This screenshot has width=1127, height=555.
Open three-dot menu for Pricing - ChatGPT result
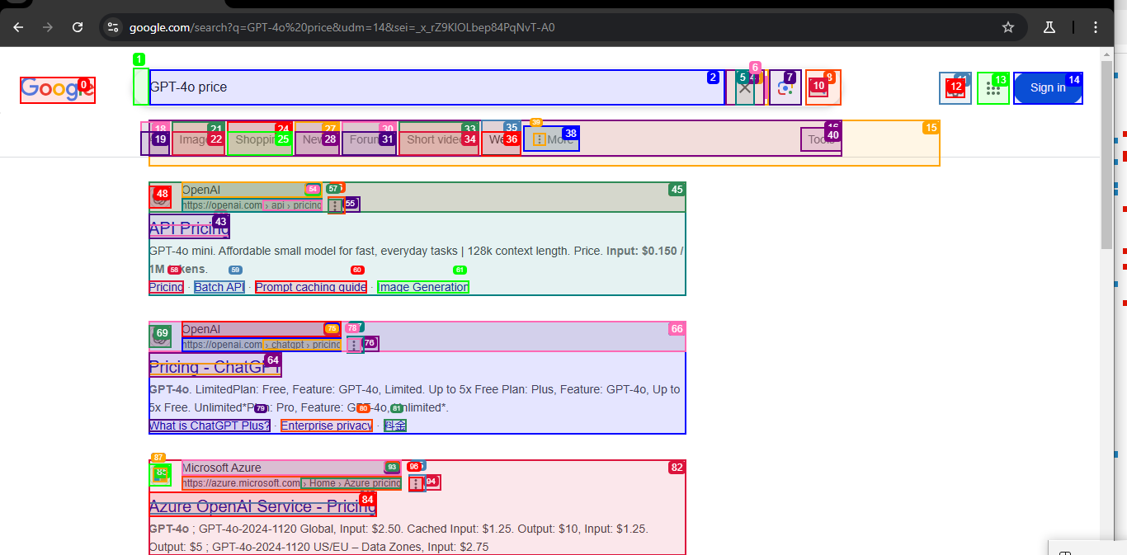[x=355, y=344]
